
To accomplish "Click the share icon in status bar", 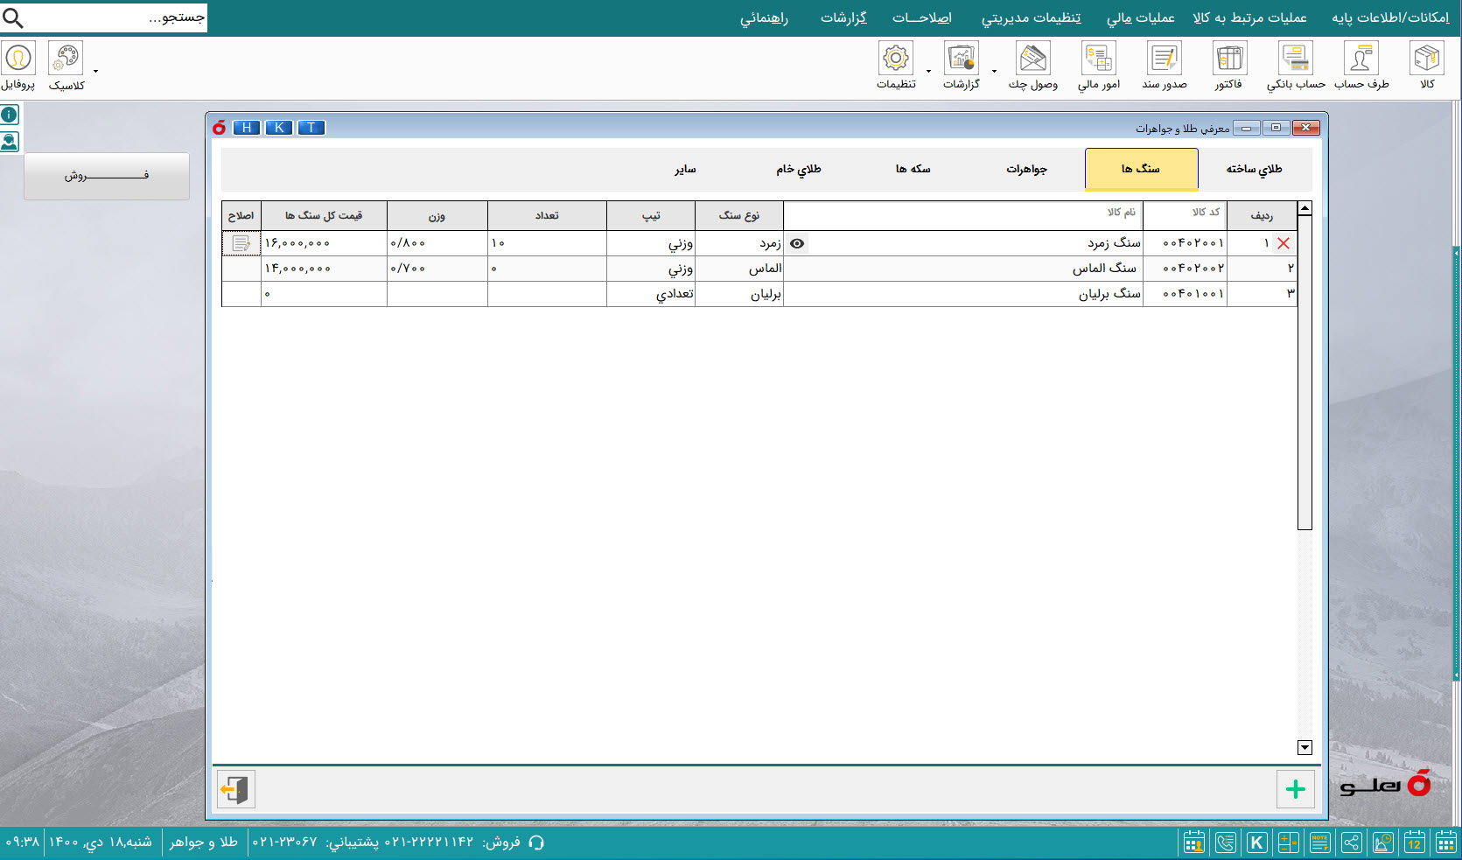I will point(1351,843).
